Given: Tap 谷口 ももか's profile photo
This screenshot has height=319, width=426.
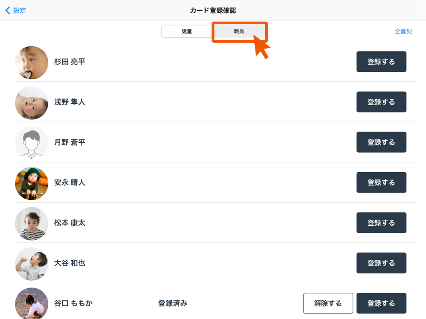Looking at the screenshot, I should click(x=32, y=303).
